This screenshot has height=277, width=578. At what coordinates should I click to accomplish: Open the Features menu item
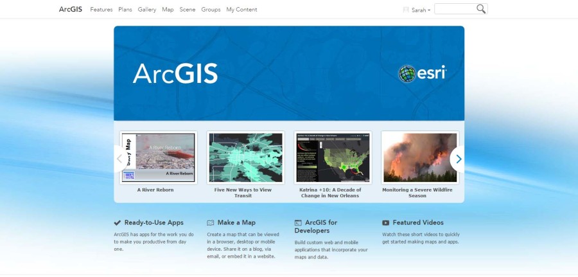(x=101, y=10)
